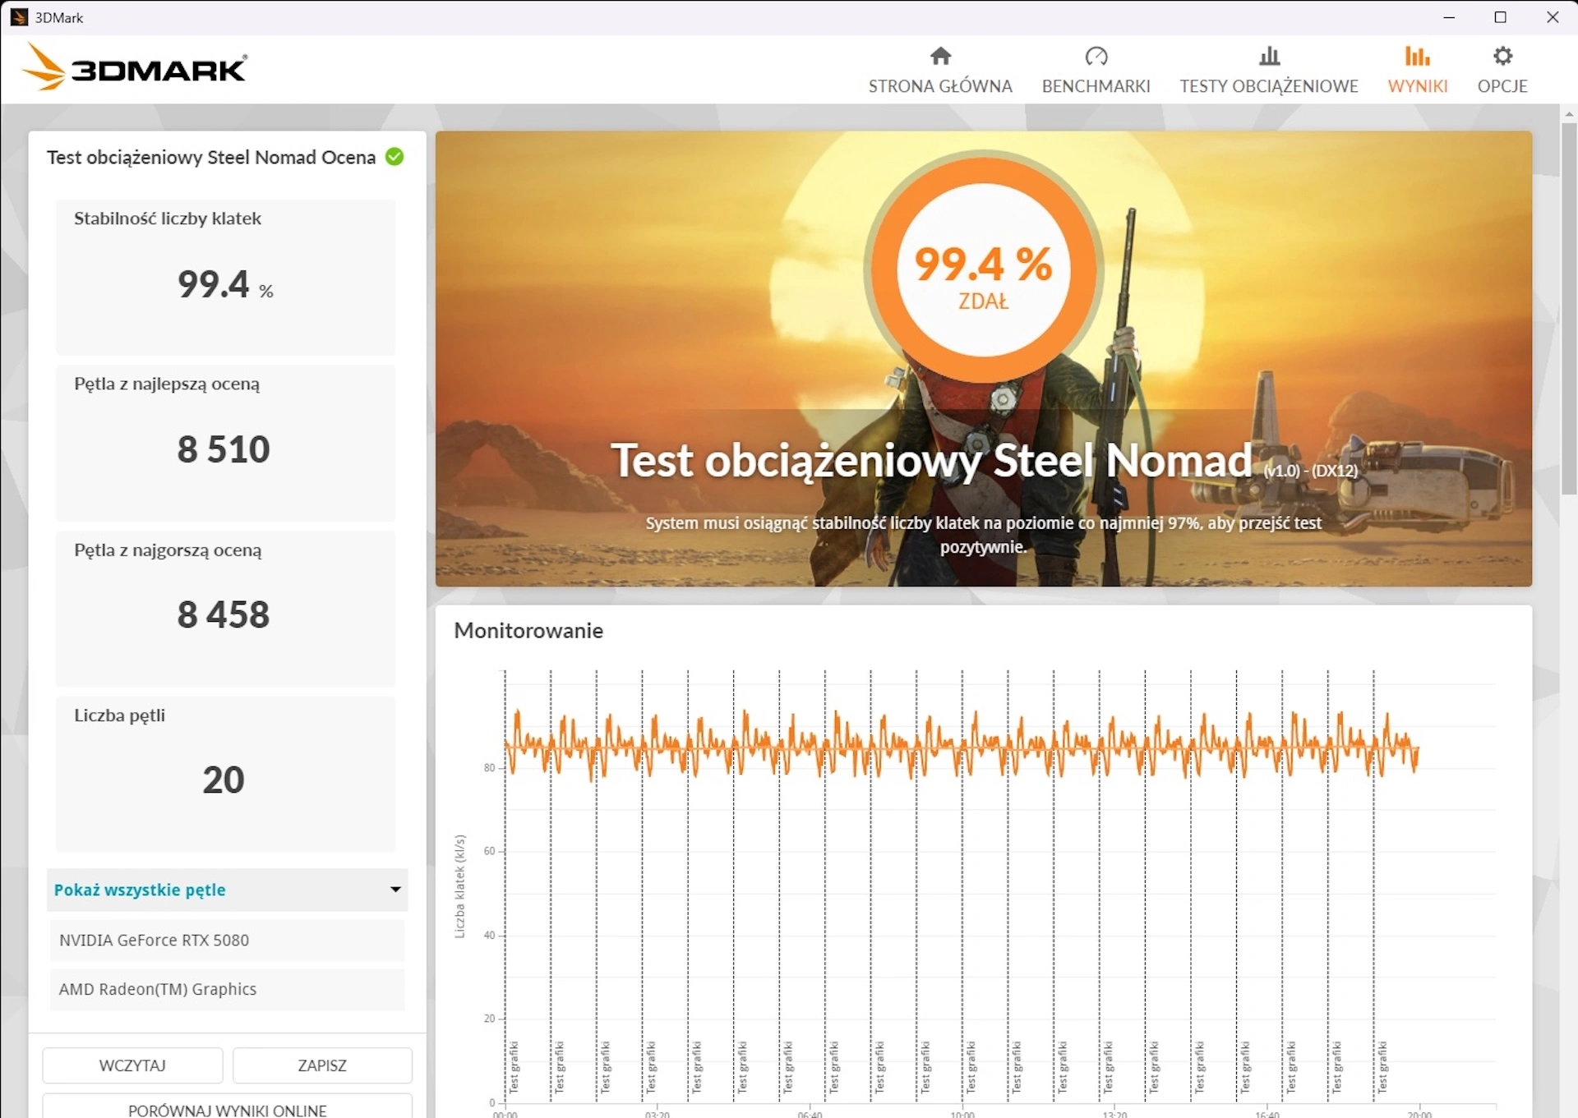The width and height of the screenshot is (1578, 1118).
Task: Click the dropdown arrow for loop list
Action: [395, 890]
